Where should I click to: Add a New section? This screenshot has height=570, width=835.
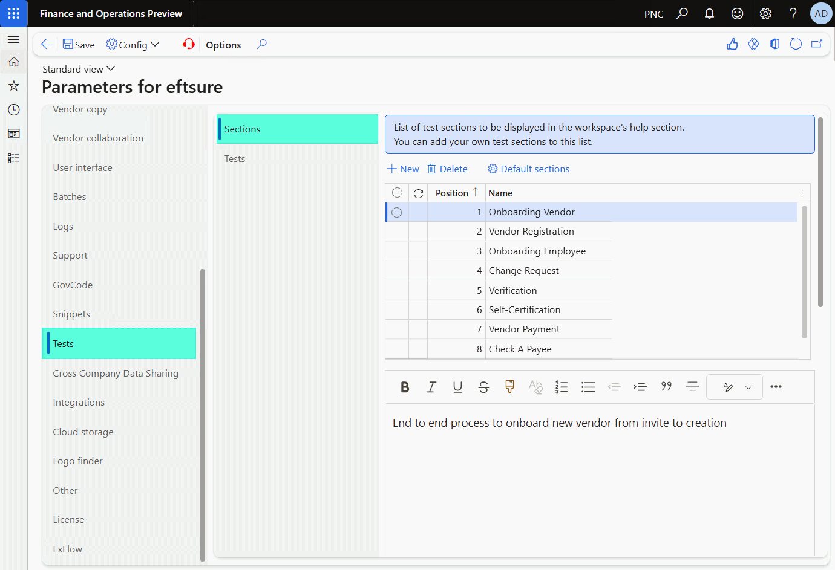pos(403,169)
